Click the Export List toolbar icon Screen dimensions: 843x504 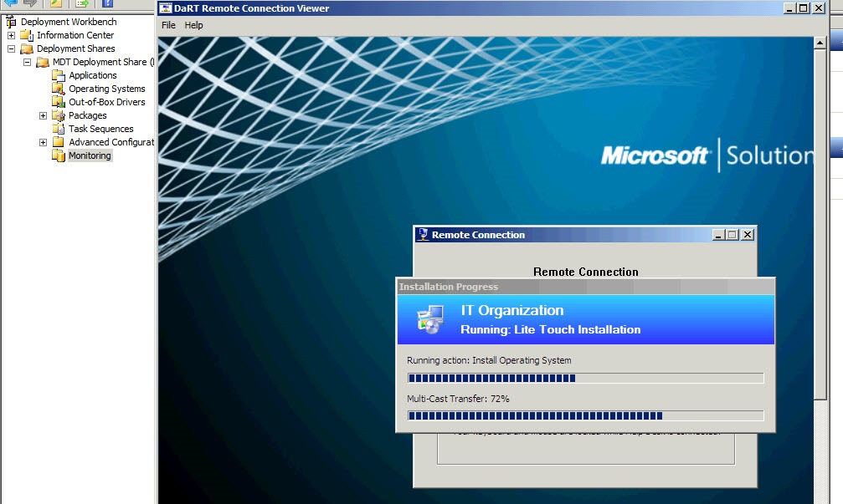click(84, 3)
